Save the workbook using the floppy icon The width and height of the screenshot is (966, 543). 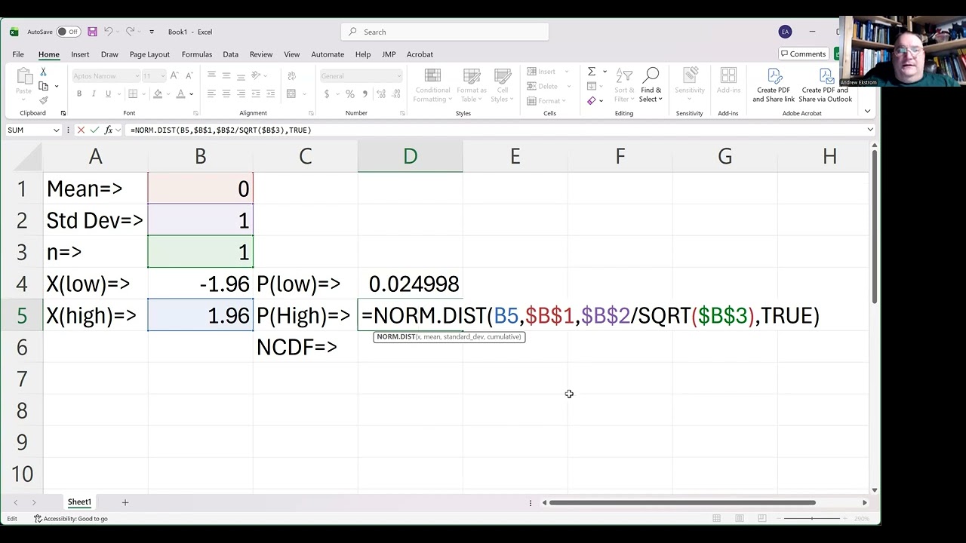(92, 32)
